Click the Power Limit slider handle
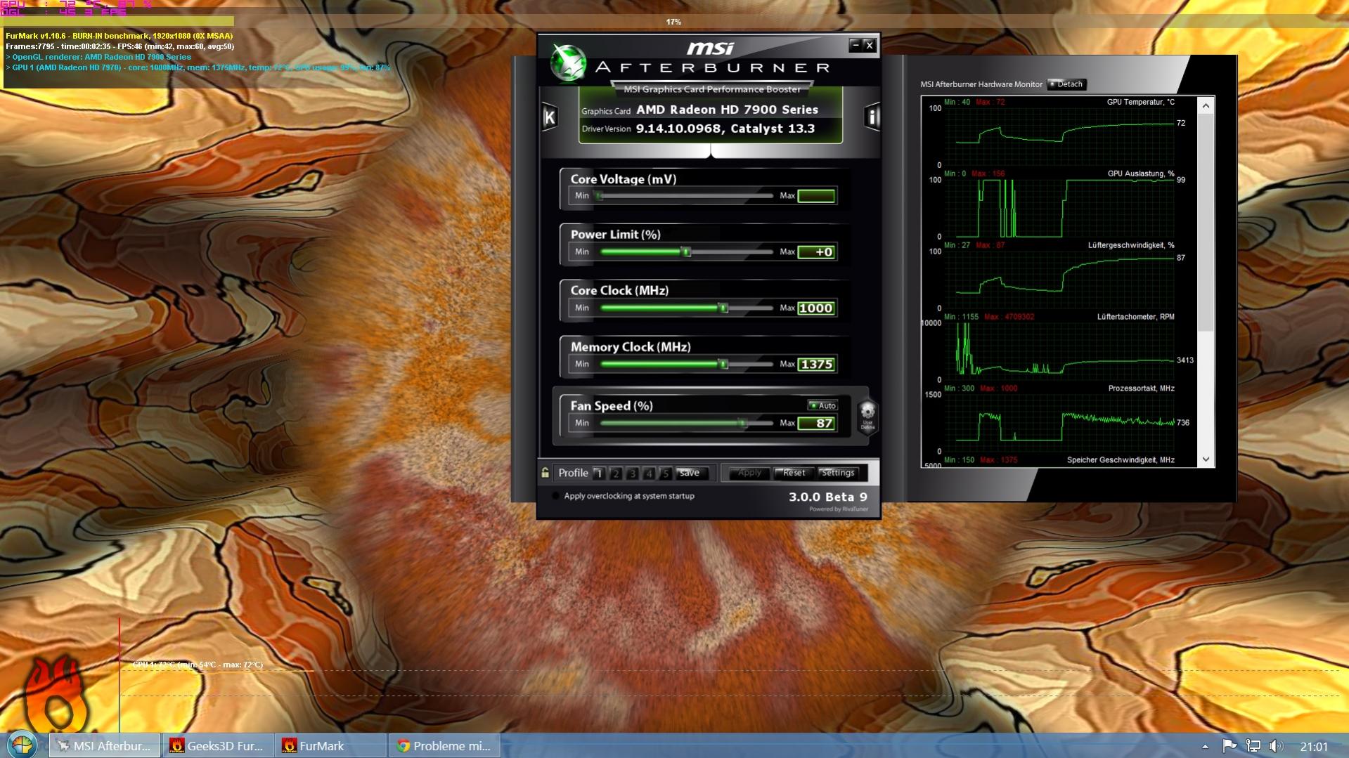Image resolution: width=1349 pixels, height=758 pixels. 687,252
